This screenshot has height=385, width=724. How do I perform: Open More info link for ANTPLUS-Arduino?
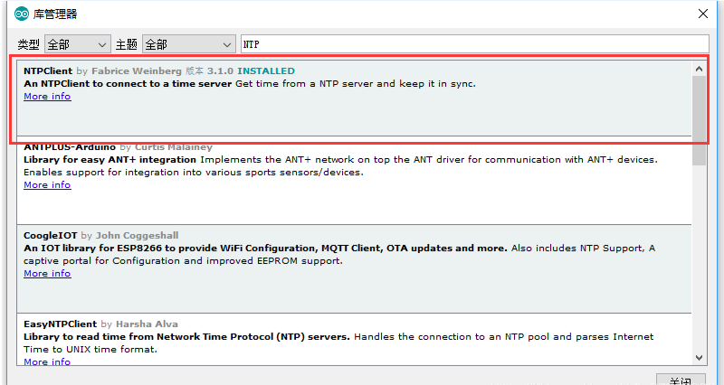coord(47,185)
